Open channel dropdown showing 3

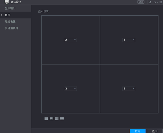[x=70, y=88]
